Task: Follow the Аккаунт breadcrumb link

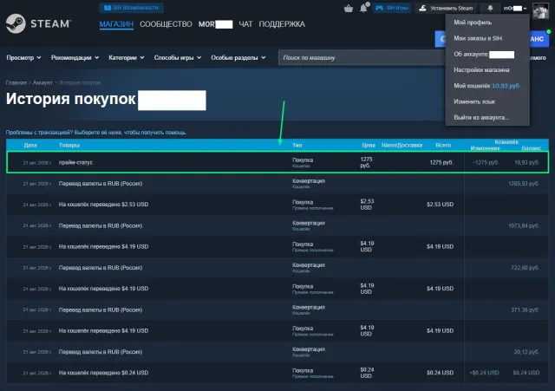Action: 42,82
